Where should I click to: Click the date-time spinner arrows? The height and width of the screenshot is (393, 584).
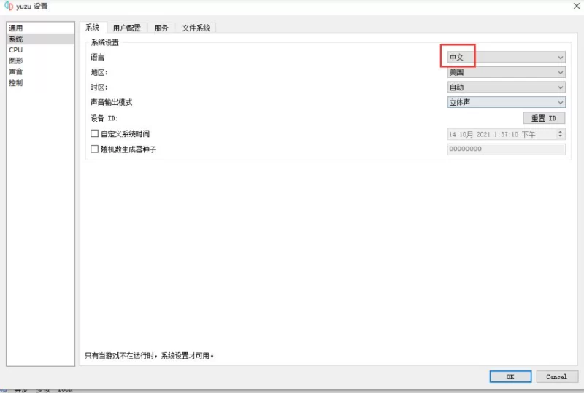560,134
